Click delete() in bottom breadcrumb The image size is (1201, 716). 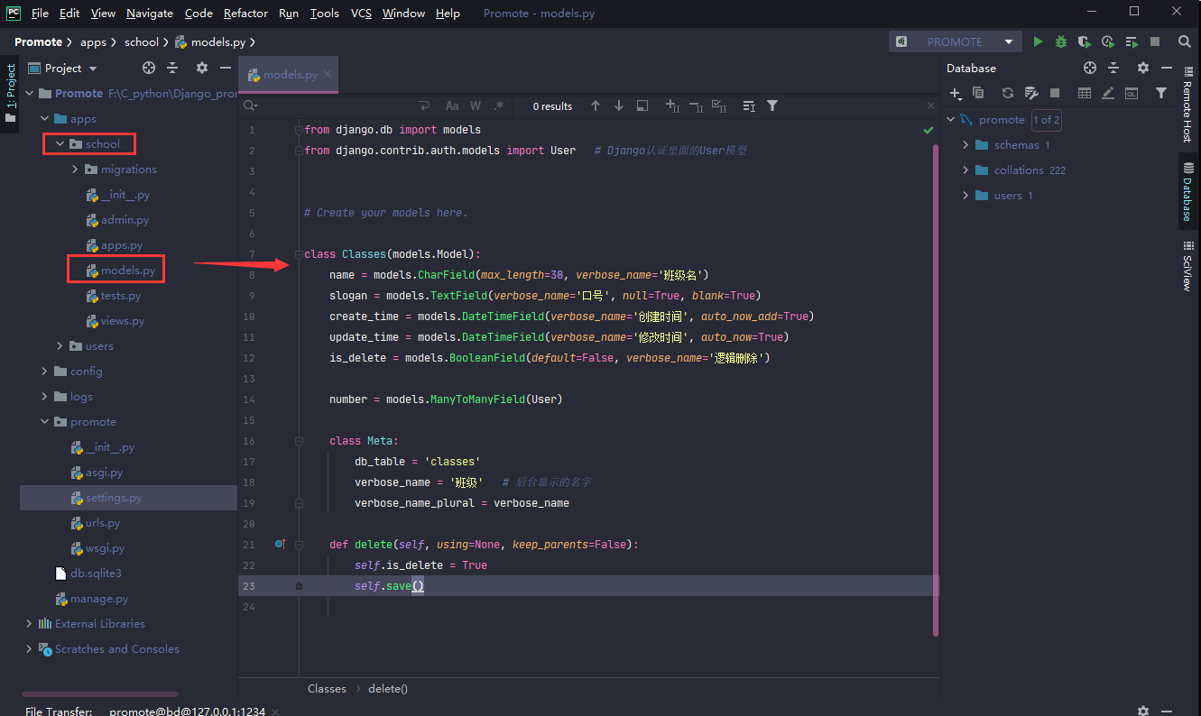pos(388,688)
